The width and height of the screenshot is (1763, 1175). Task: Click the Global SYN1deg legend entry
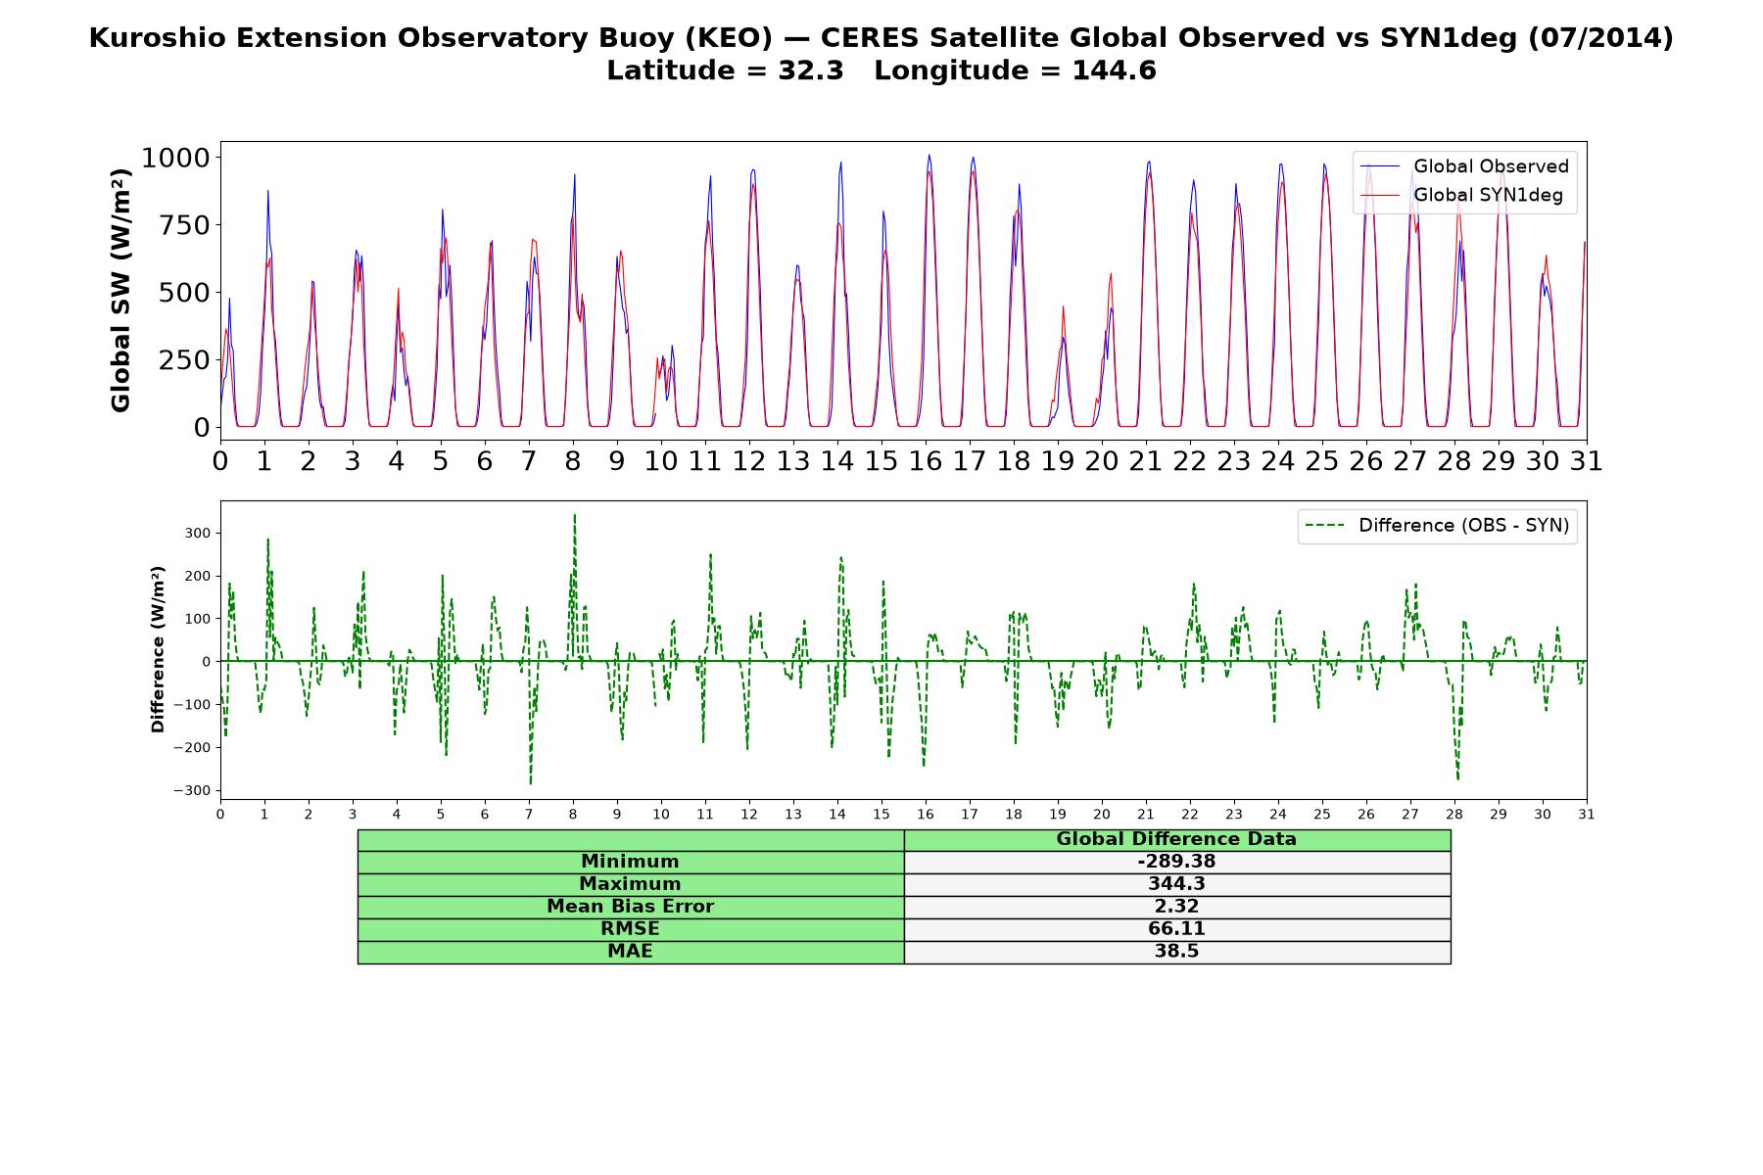[x=1461, y=195]
